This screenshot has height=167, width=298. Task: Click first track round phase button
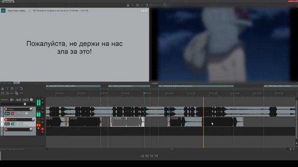(x=27, y=114)
